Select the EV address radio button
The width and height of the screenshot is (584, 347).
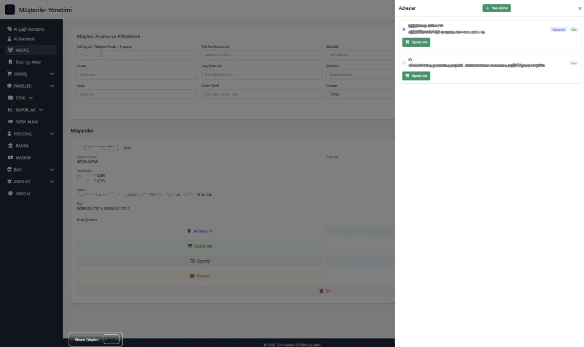click(x=404, y=63)
